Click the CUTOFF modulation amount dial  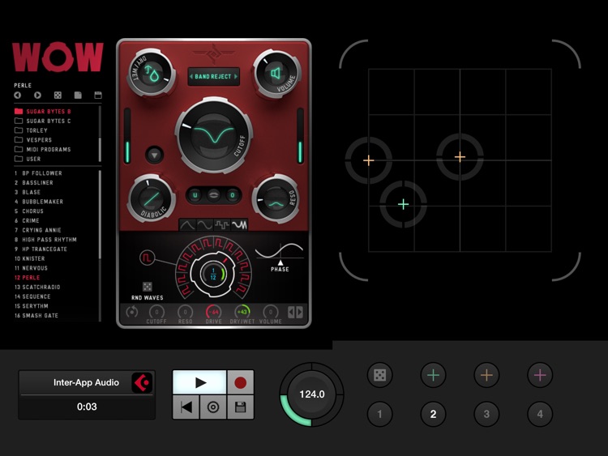[x=156, y=312]
